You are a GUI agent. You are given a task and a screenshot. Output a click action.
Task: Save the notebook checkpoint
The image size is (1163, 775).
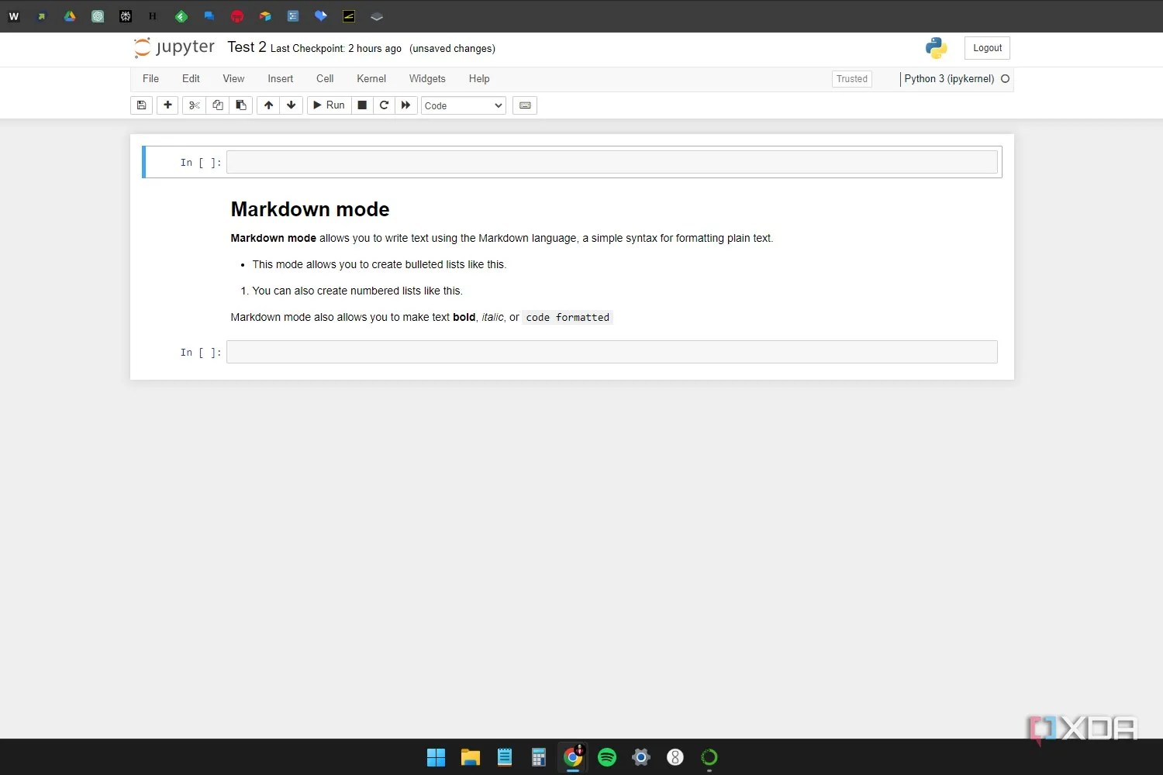141,105
